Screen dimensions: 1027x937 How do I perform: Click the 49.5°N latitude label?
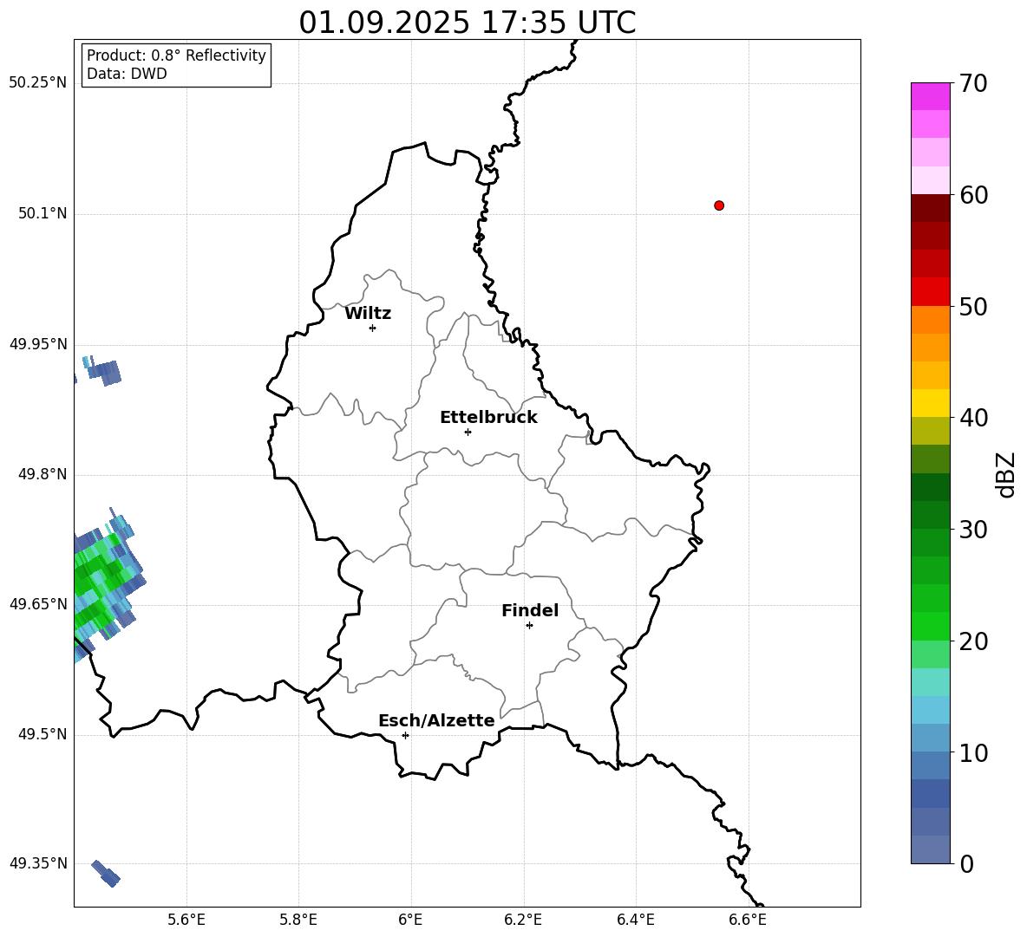[43, 734]
